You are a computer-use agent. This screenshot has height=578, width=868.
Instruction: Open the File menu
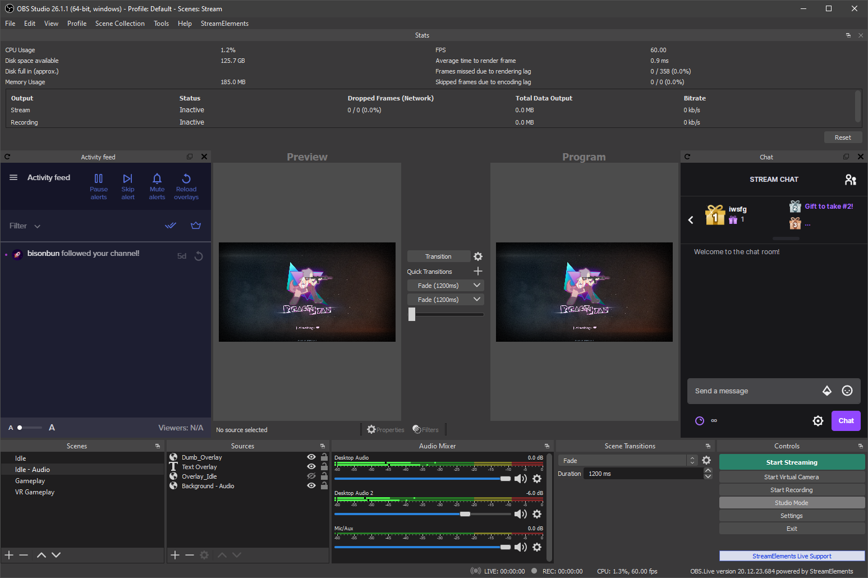pos(10,24)
